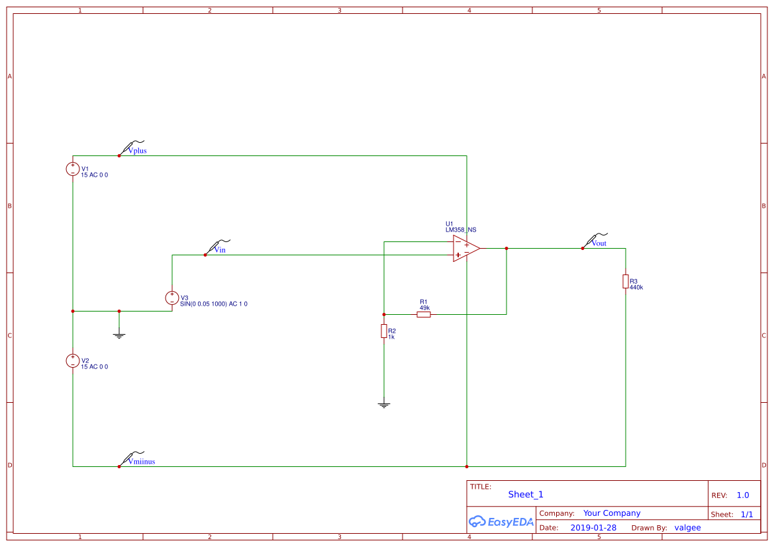Click the Vin probe label
Image resolution: width=774 pixels, height=547 pixels.
pos(220,250)
